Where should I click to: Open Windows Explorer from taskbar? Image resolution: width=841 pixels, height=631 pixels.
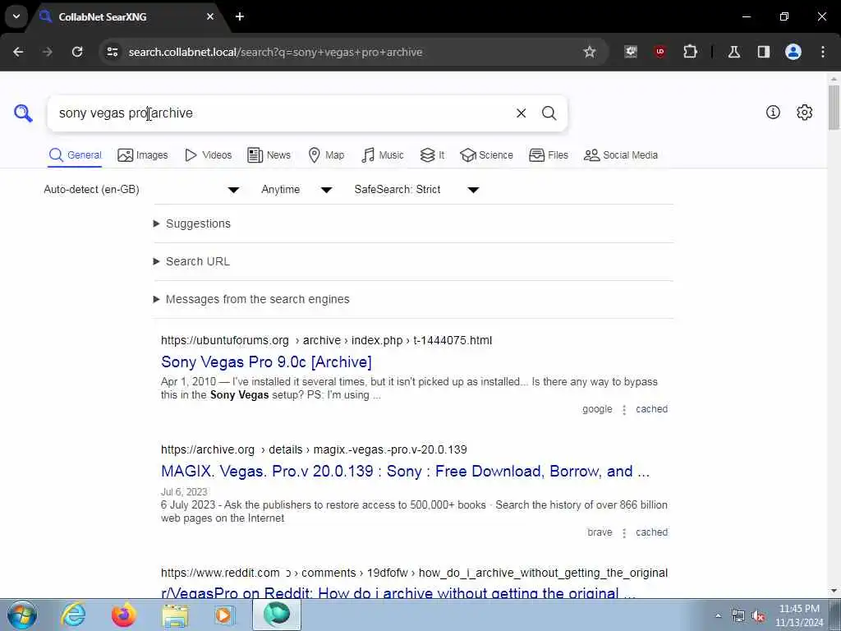click(175, 615)
